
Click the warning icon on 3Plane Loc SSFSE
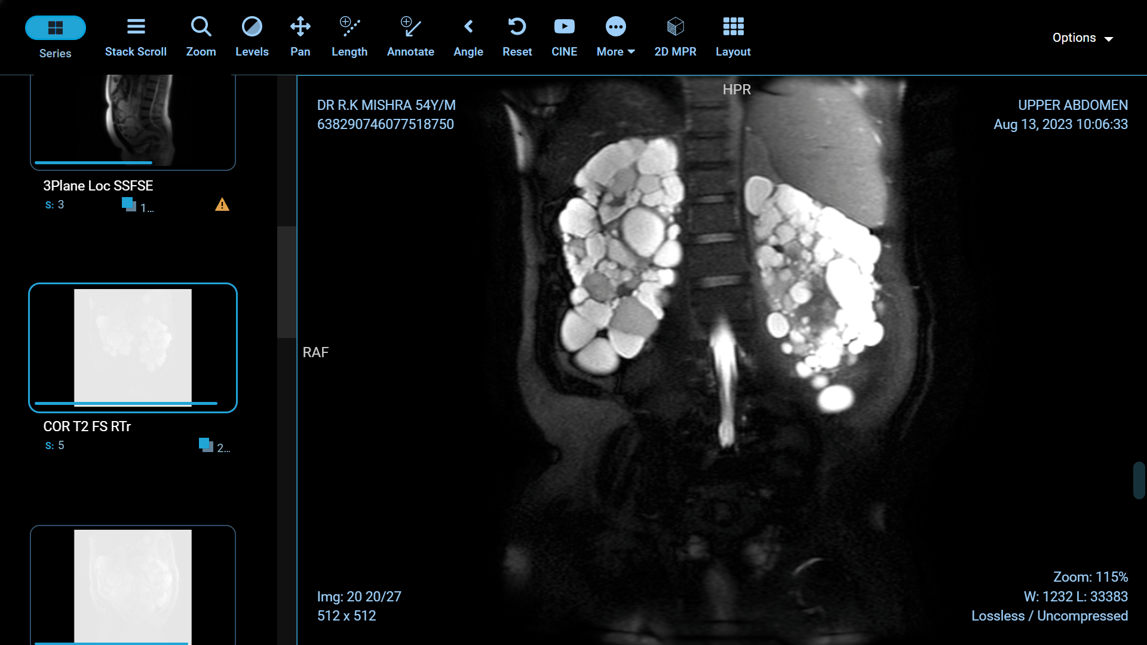[222, 205]
